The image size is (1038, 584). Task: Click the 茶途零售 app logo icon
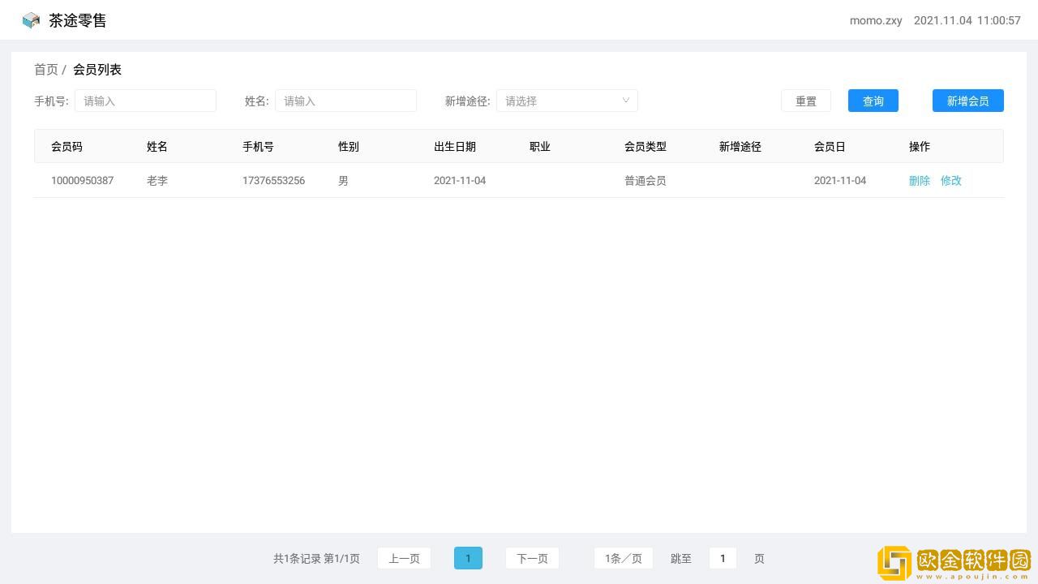(x=31, y=20)
